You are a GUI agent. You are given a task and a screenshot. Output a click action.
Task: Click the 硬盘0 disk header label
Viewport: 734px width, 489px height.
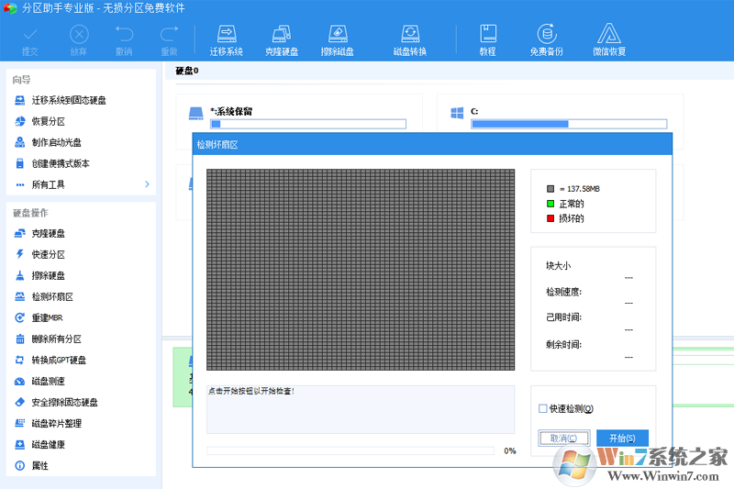point(187,71)
